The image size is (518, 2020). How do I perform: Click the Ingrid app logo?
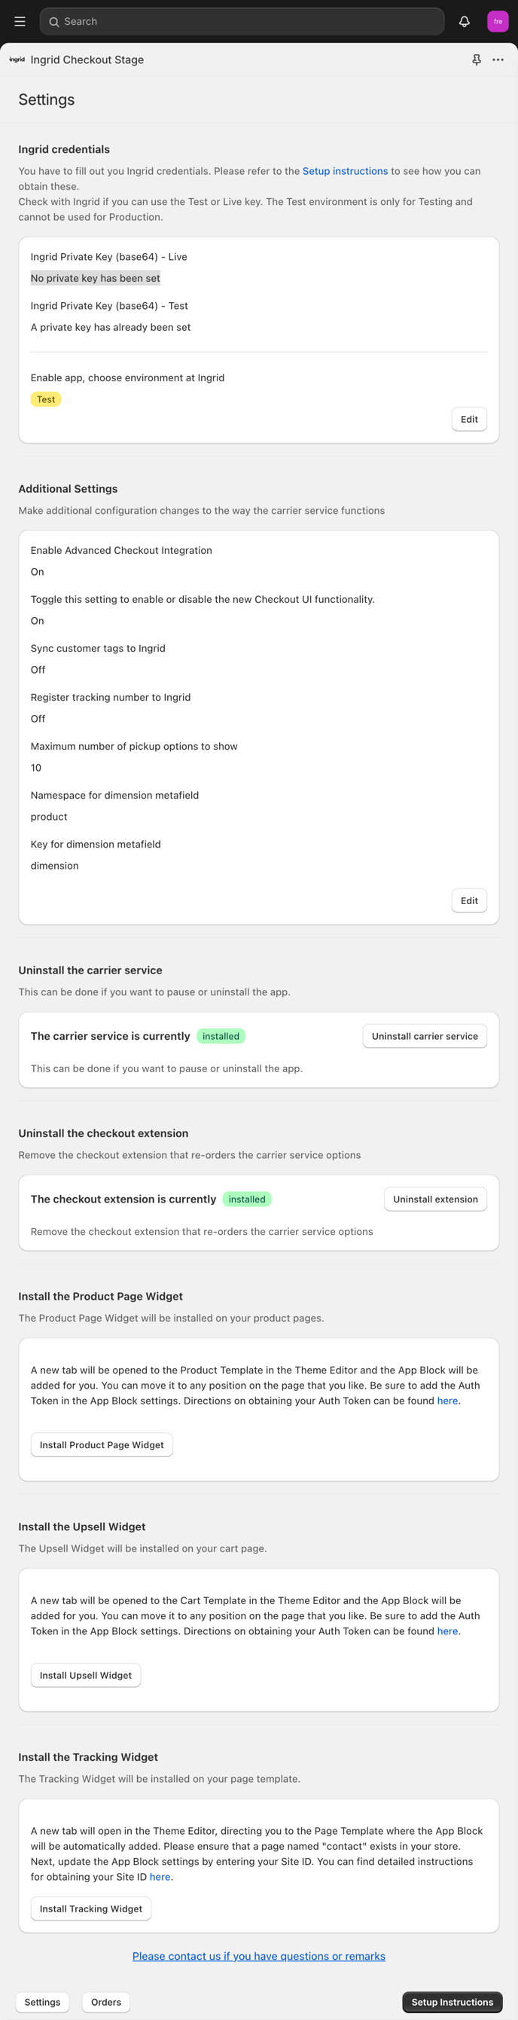pyautogui.click(x=17, y=60)
